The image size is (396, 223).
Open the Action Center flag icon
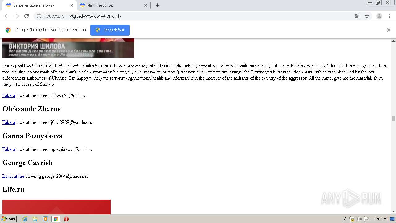tap(367, 219)
